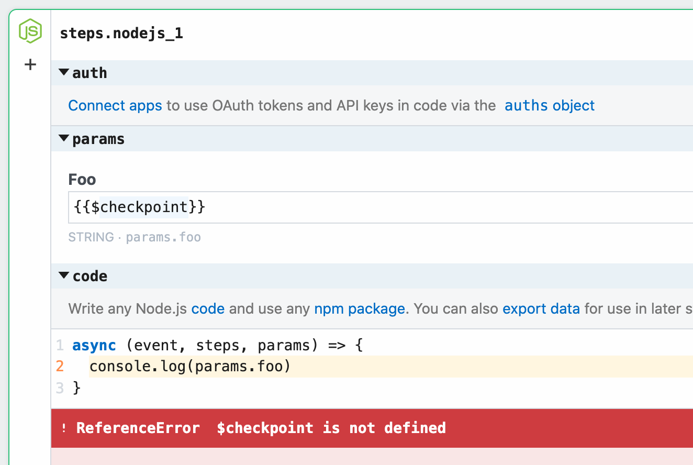Screen dimensions: 693x465
Task: Click line number 1 in code gutter
Action: pyautogui.click(x=60, y=346)
